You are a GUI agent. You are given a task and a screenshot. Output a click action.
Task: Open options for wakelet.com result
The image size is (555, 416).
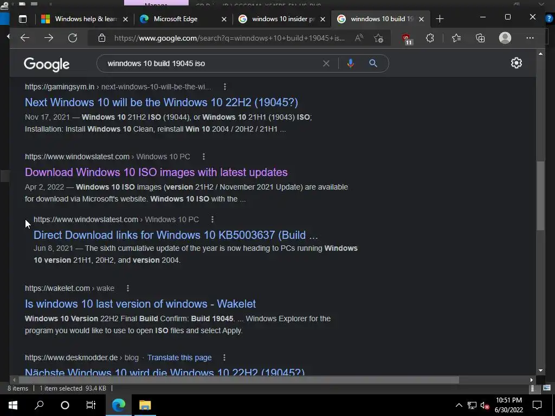(128, 288)
